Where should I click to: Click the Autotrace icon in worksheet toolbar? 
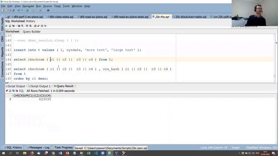click(19, 26)
